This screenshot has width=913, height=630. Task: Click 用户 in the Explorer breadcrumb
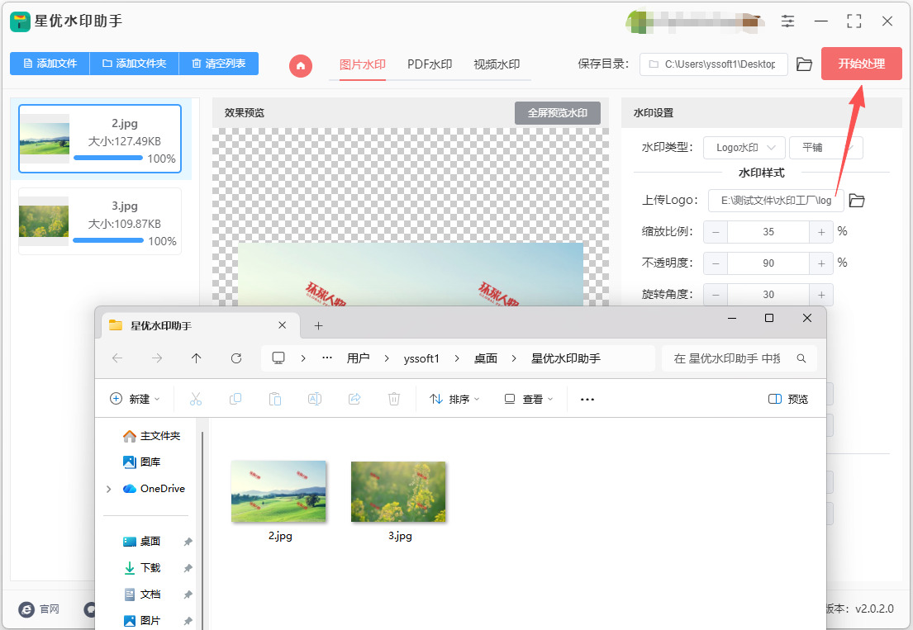pyautogui.click(x=358, y=358)
